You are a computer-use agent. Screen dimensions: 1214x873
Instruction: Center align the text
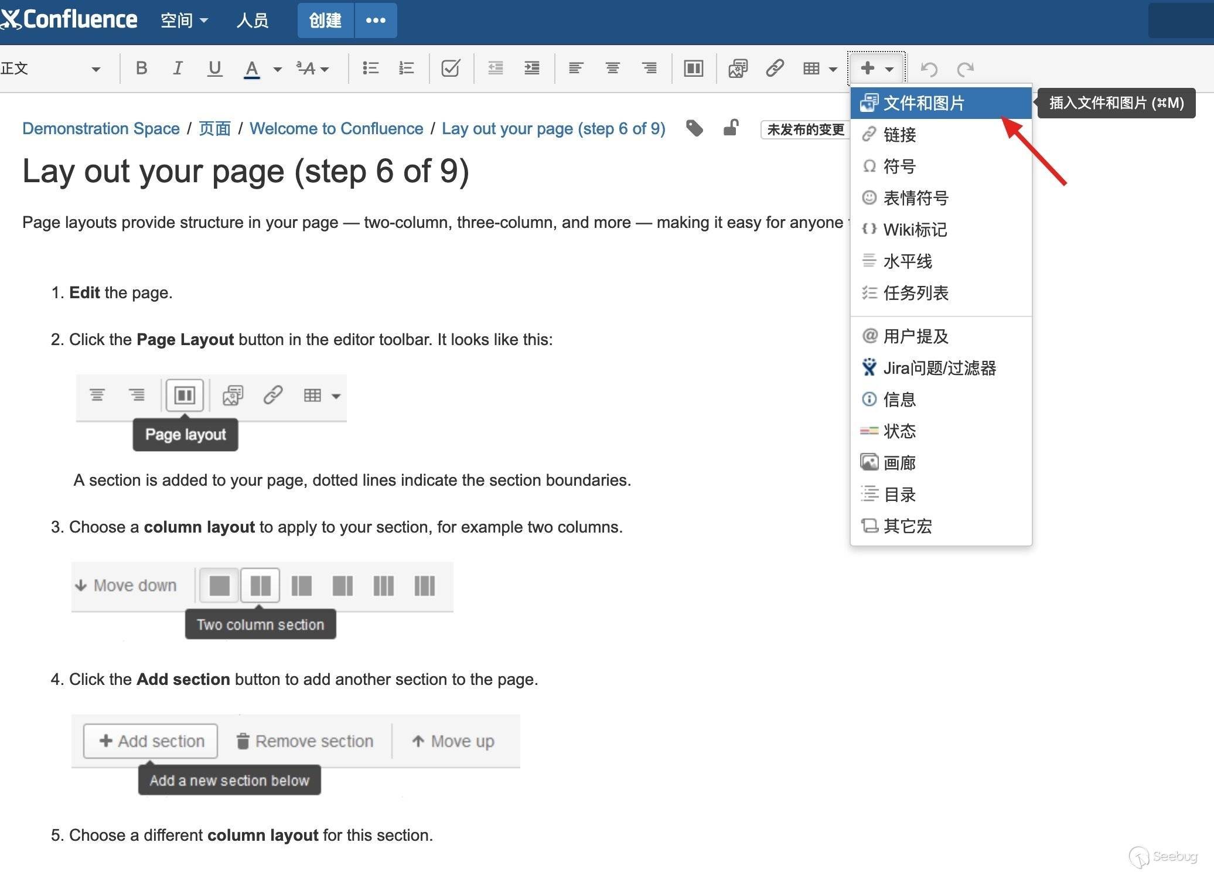612,69
